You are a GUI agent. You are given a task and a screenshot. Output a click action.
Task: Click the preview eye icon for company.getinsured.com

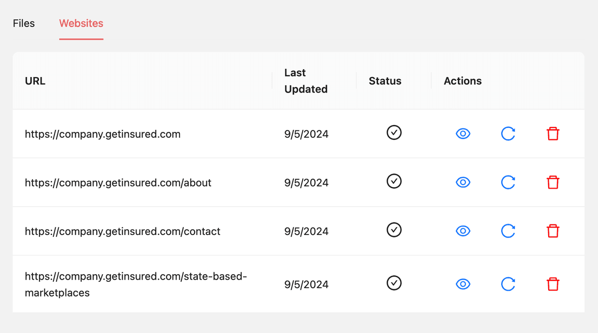pyautogui.click(x=463, y=133)
